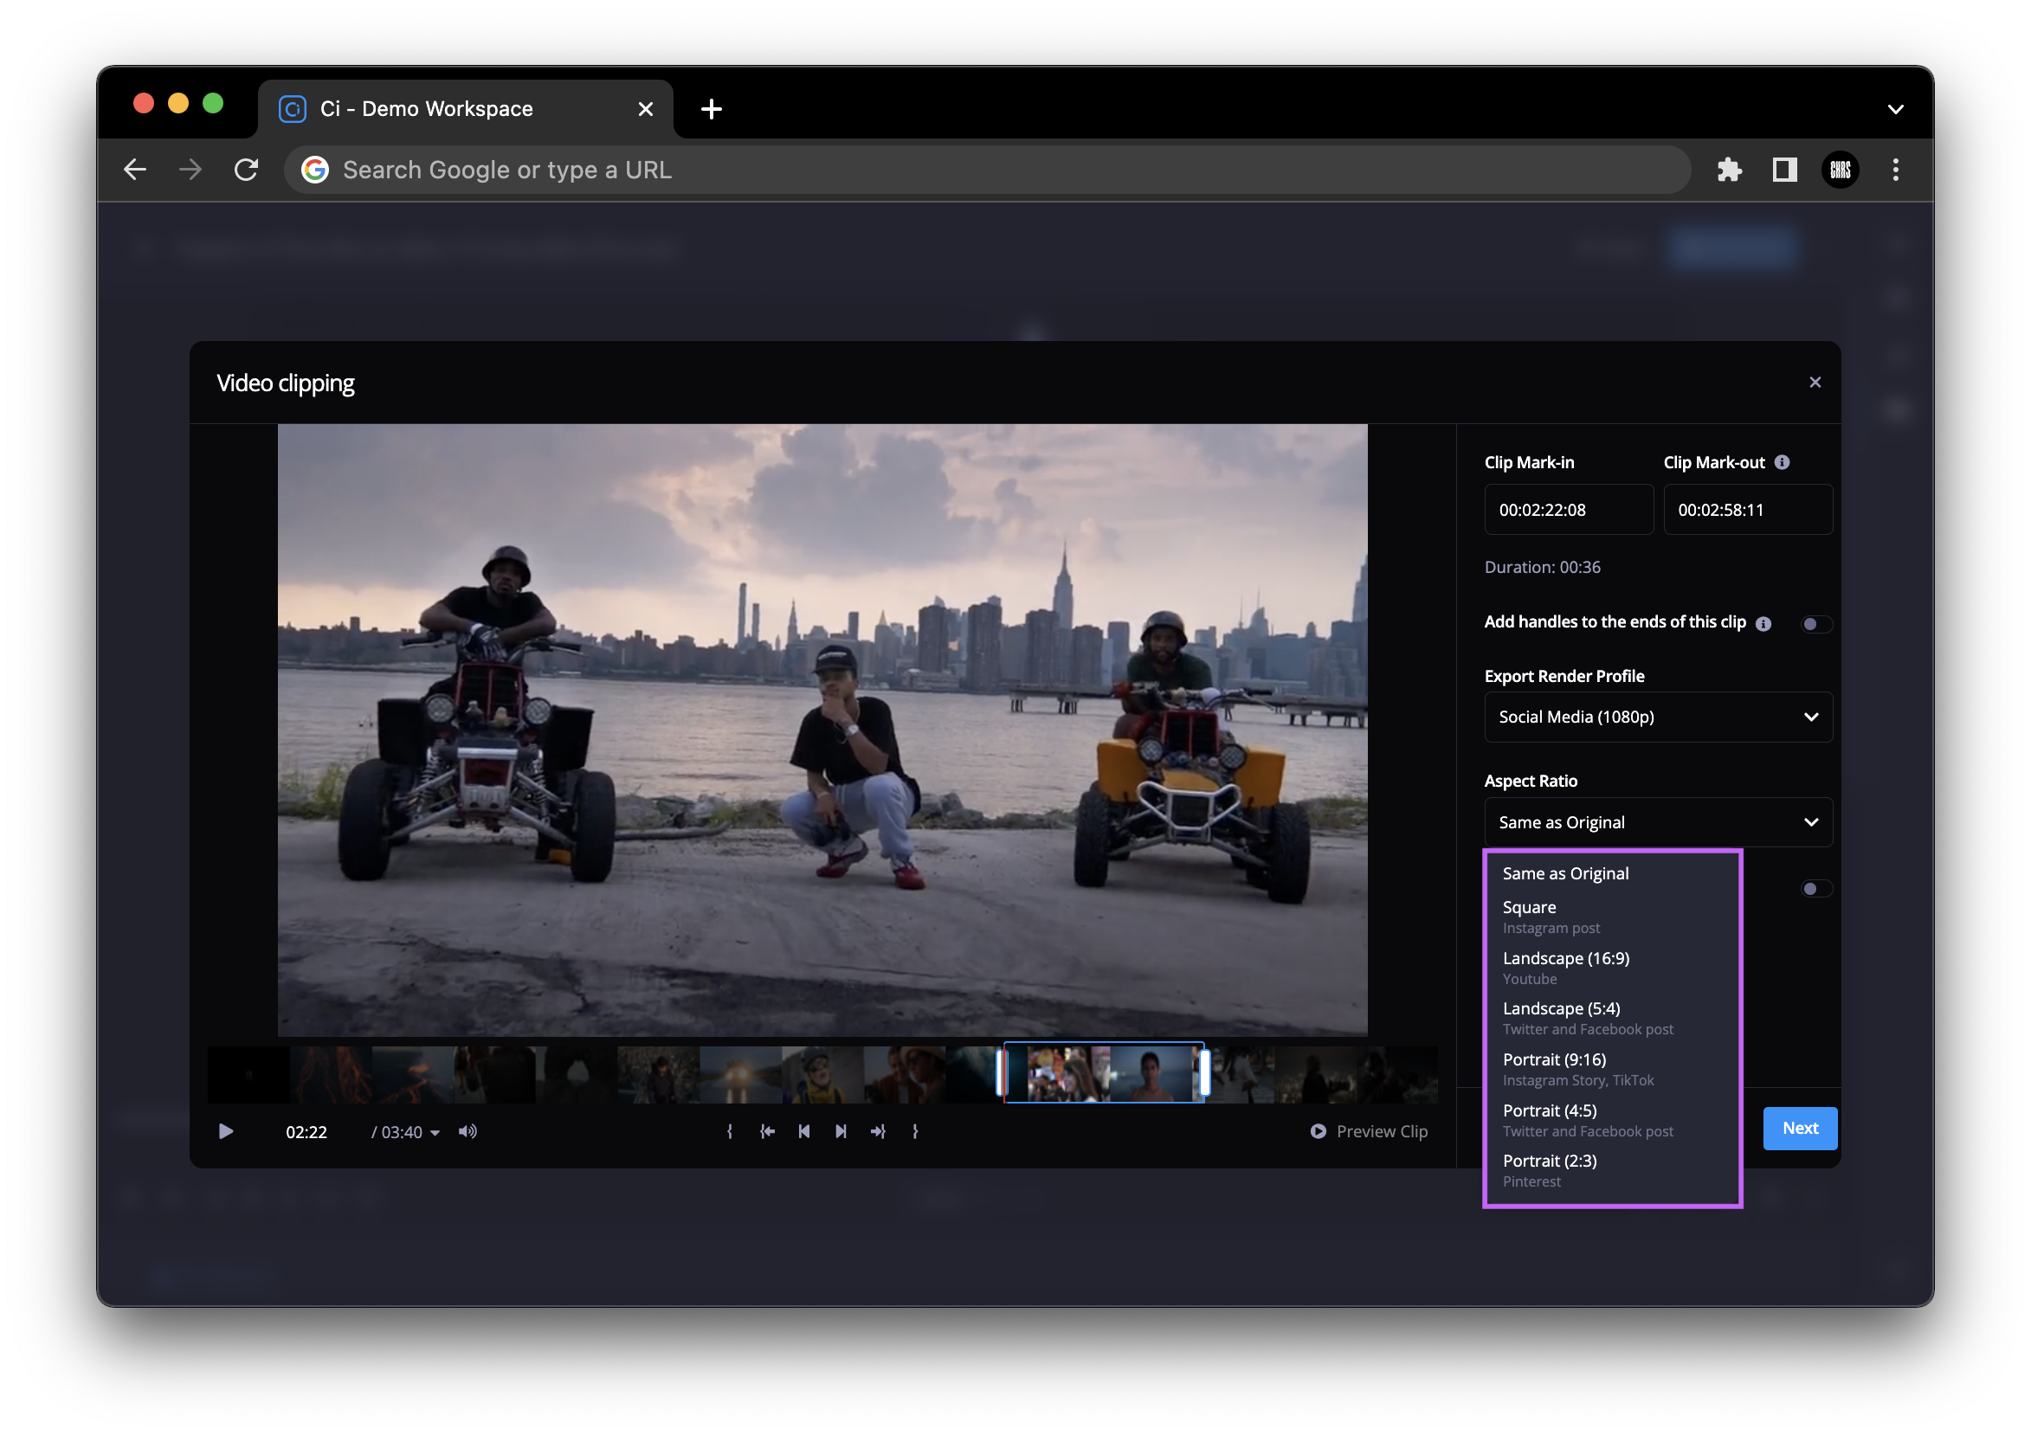Click the Next button

click(x=1799, y=1127)
